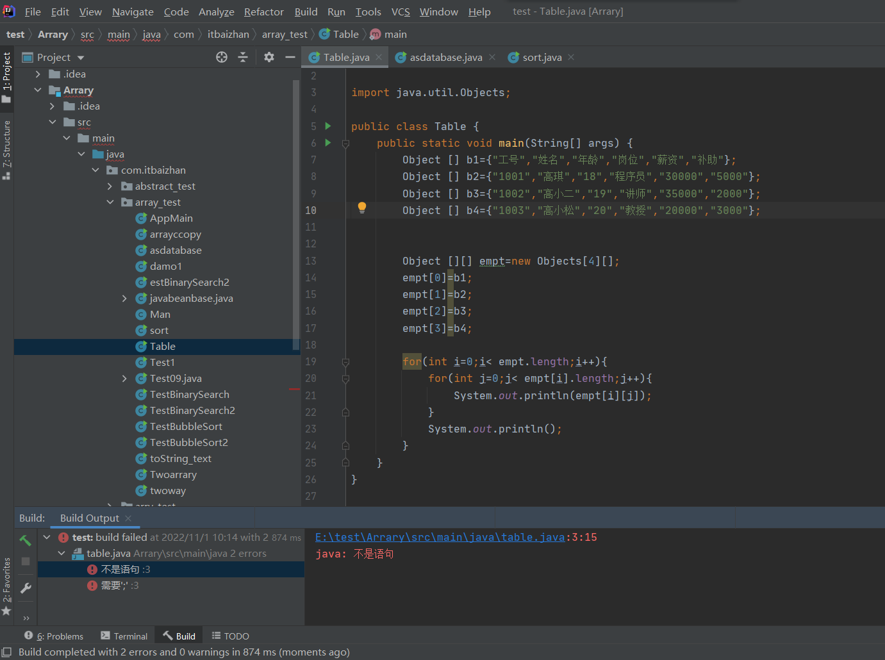Select toString_text class in tree

click(180, 459)
